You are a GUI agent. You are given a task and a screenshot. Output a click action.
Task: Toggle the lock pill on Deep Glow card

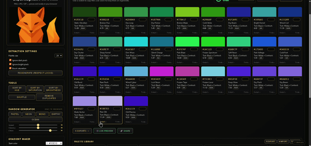click(245, 79)
